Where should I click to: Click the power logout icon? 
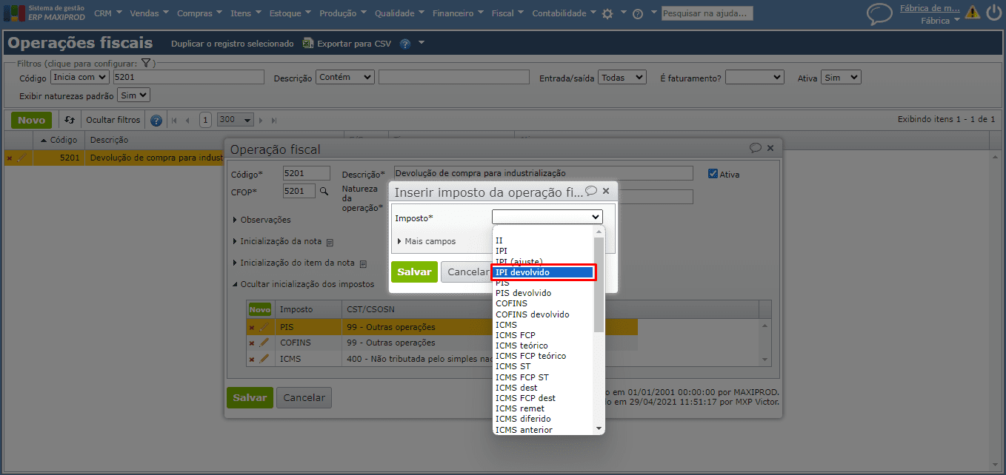993,13
